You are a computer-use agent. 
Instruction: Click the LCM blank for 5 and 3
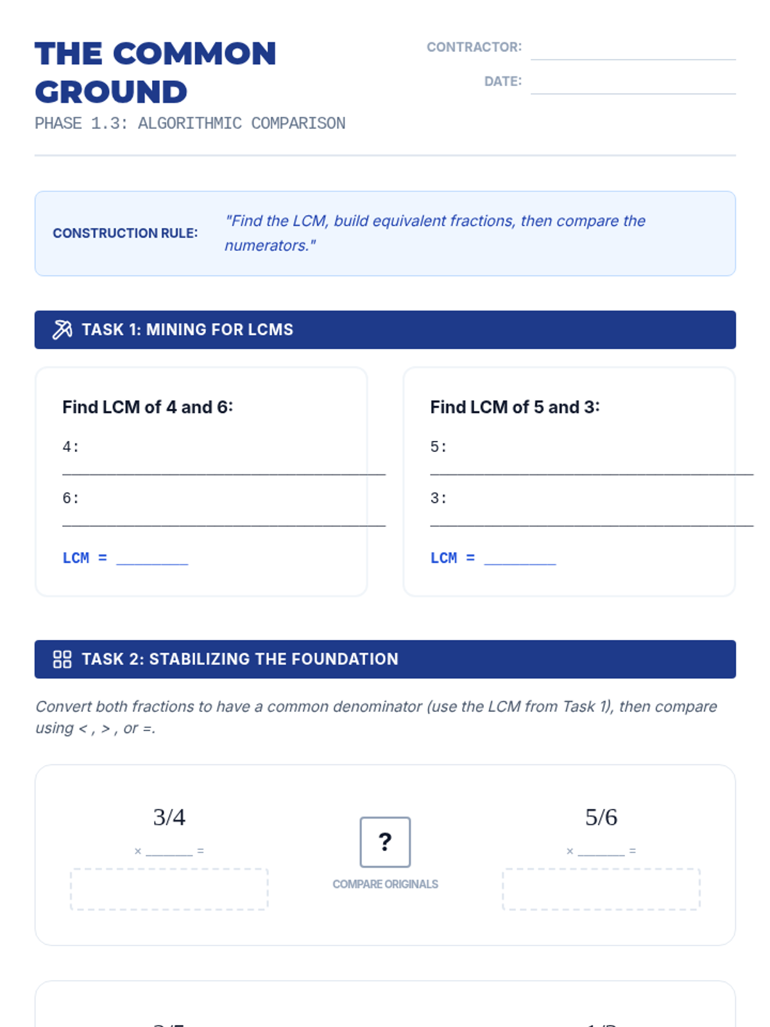[520, 558]
